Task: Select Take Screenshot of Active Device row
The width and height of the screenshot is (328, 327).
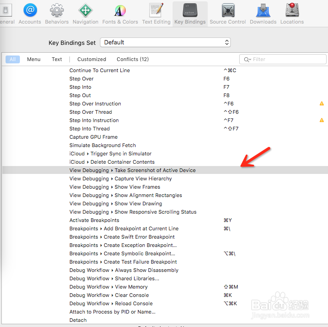Action: (x=165, y=170)
